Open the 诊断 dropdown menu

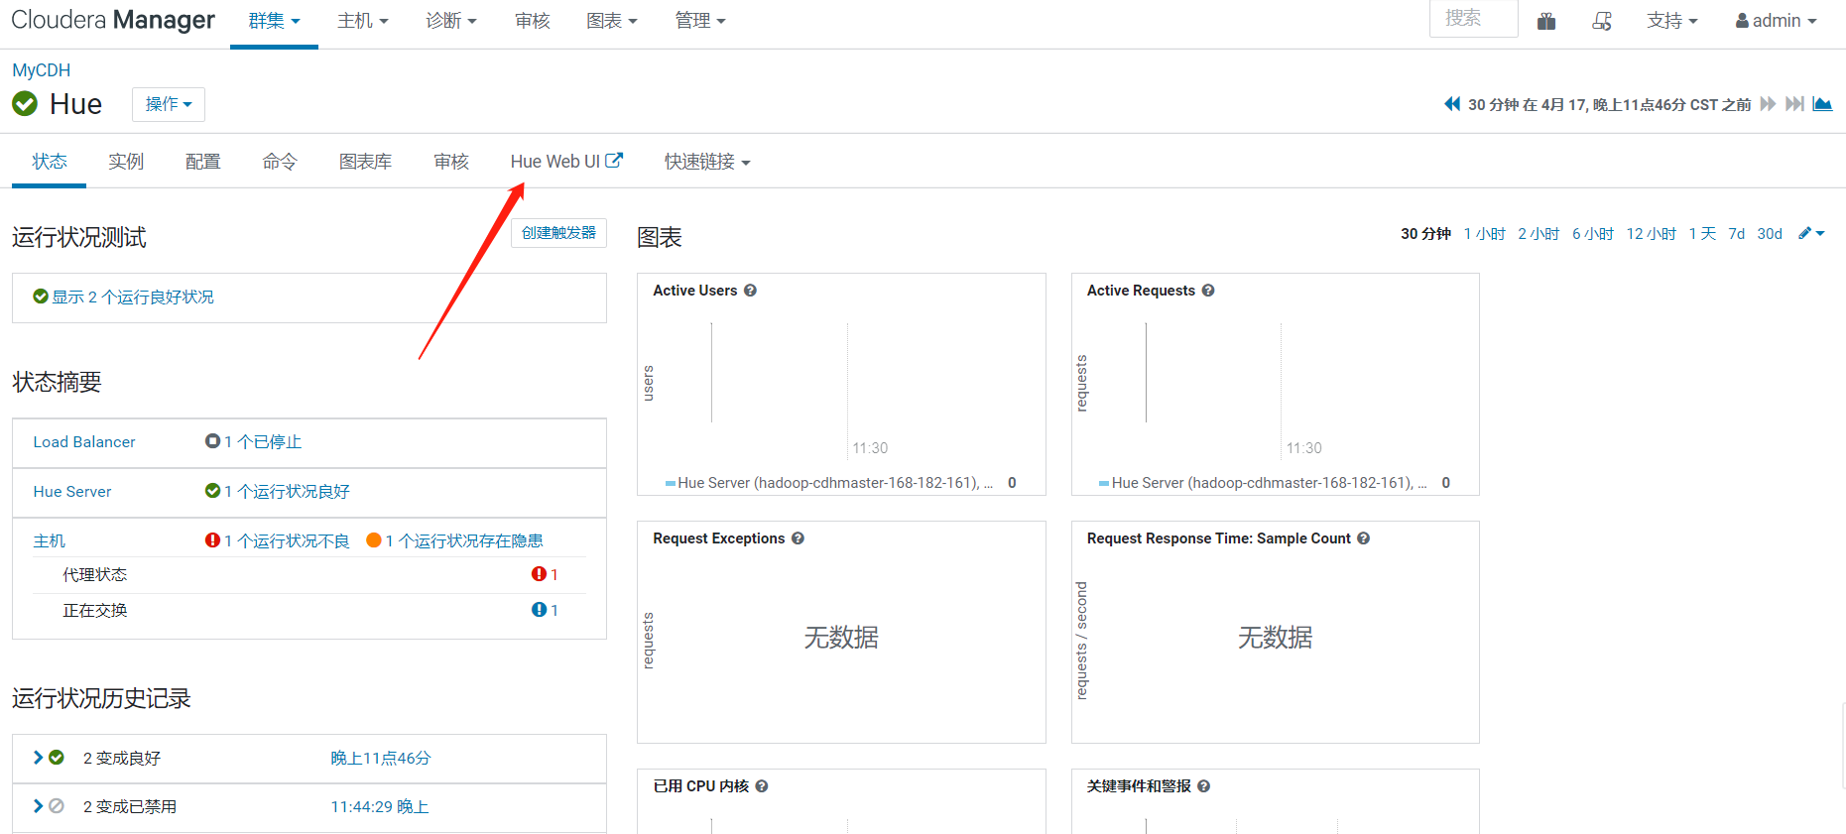point(450,21)
